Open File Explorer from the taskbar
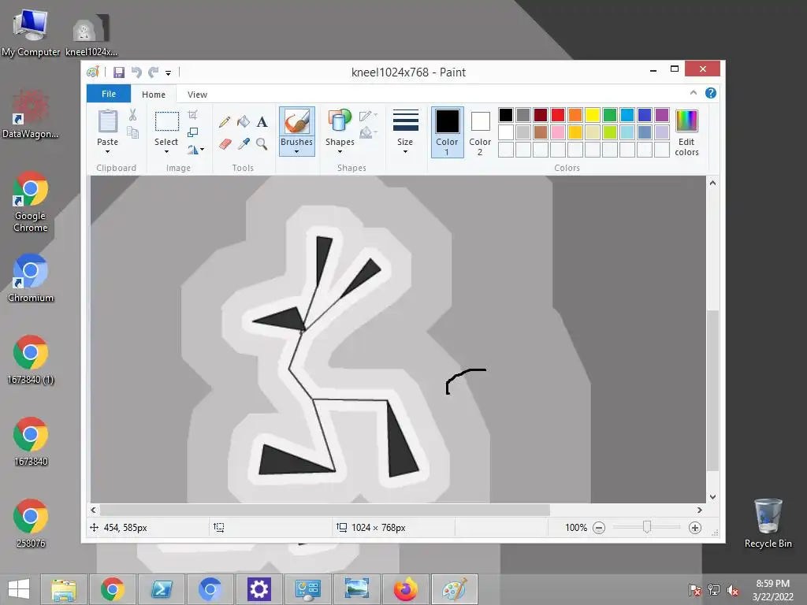The width and height of the screenshot is (807, 605). 63,589
